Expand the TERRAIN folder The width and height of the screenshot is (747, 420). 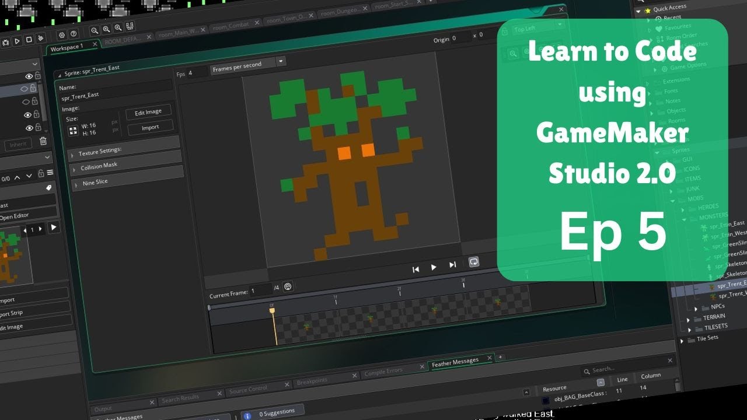[x=689, y=320]
